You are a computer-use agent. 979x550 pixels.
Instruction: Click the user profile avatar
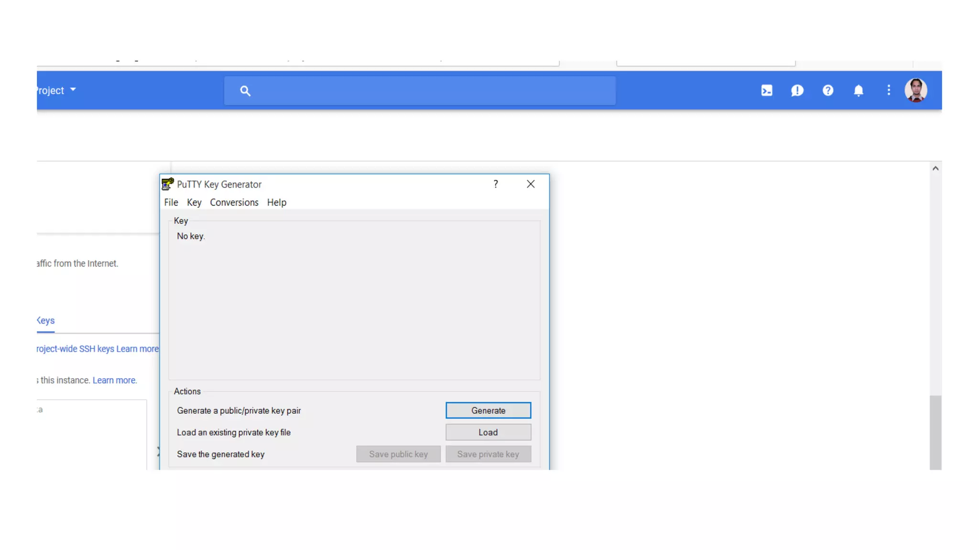(915, 90)
